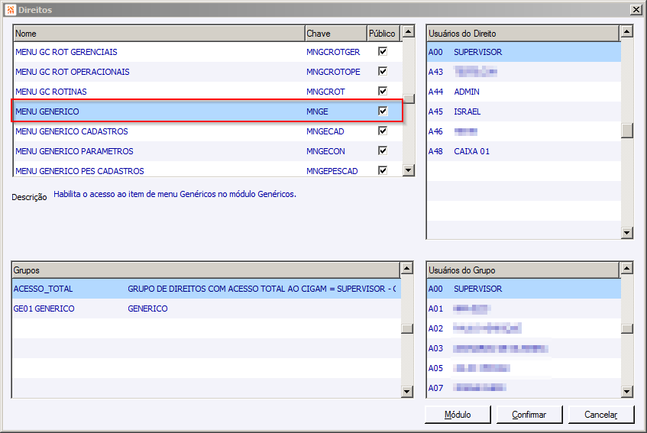Viewport: 647px width, 433px height.
Task: Click the MNGCROTGER key cell
Action: (333, 52)
